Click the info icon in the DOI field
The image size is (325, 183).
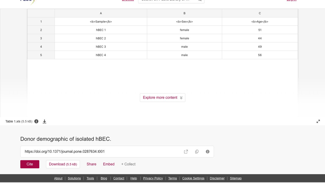point(208,152)
